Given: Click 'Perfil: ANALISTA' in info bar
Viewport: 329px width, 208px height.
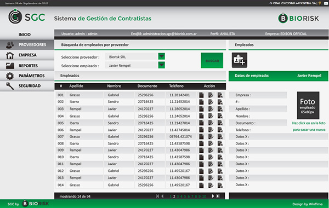Looking at the screenshot, I should coord(223,34).
